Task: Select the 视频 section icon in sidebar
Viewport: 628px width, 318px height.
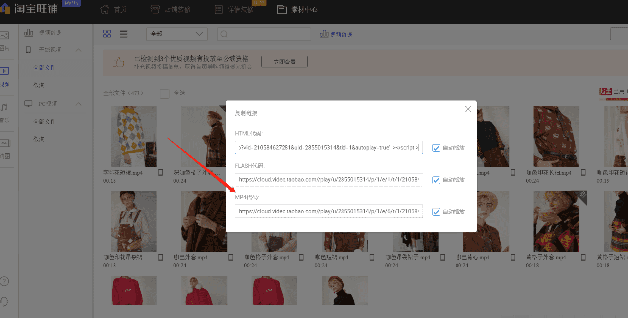Action: click(4, 71)
